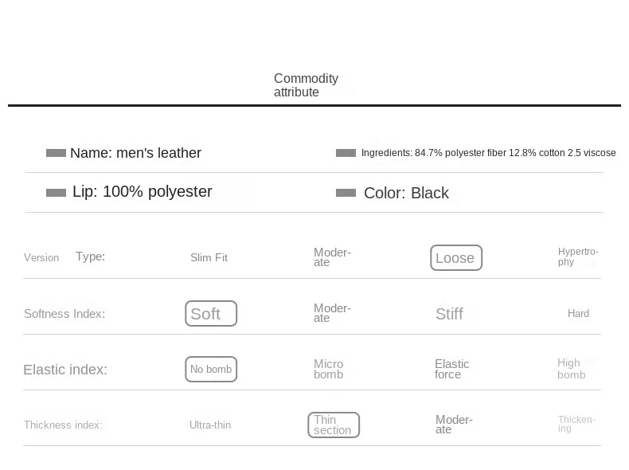Click the gray marker beside Name

(56, 153)
